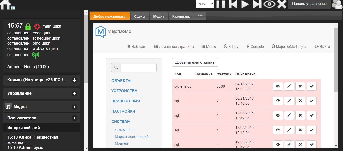The width and height of the screenshot is (343, 151).
Task: Click left sidebar scrollbar down arrow
Action: pyautogui.click(x=86, y=148)
